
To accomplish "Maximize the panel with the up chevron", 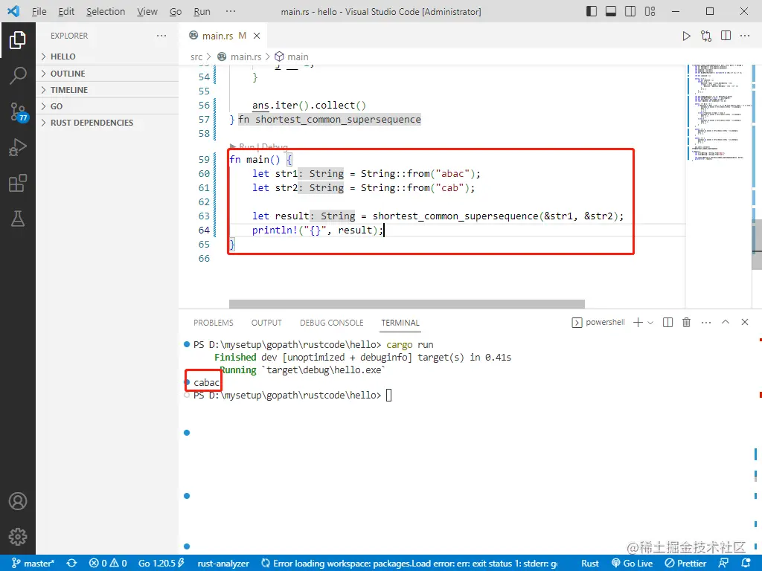I will coord(726,322).
